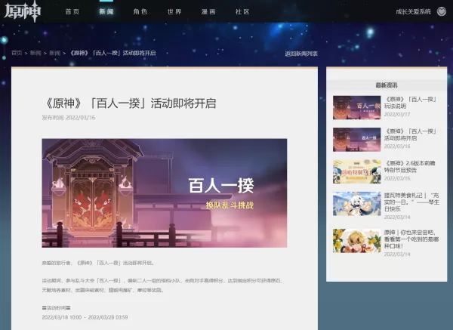The width and height of the screenshot is (453, 330).
Task: Open sidebar news title 「百人一揆」活动即将开启
Action: (x=410, y=134)
